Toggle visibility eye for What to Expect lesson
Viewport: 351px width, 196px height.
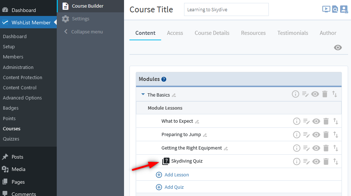(316, 121)
